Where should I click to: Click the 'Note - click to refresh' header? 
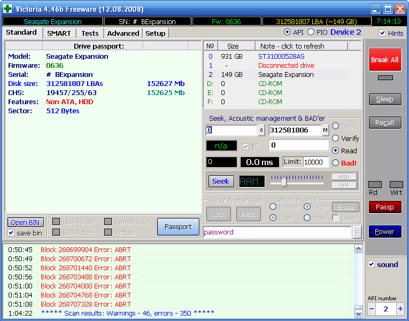302,46
